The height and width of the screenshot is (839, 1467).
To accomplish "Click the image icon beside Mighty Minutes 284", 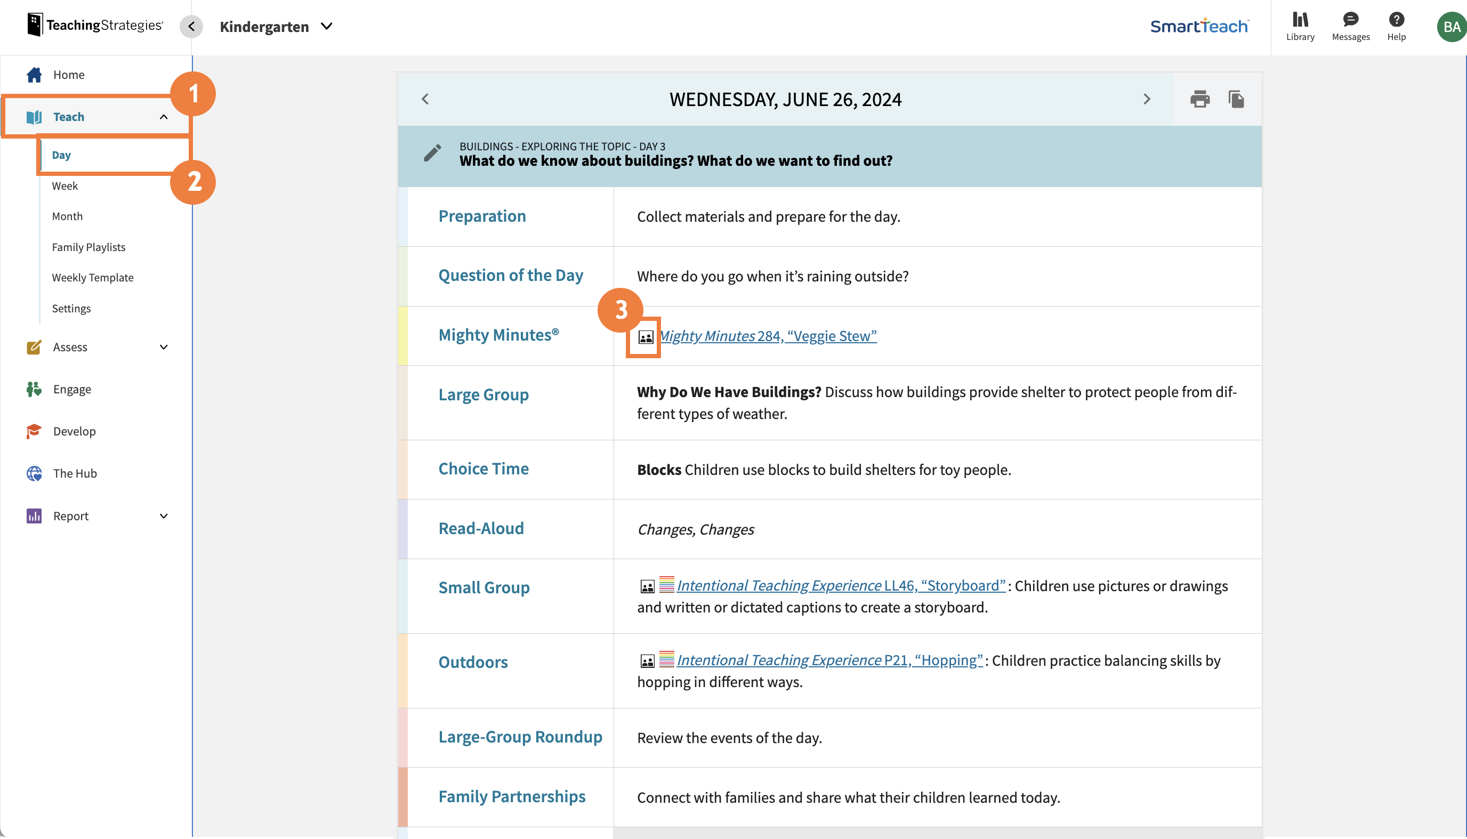I will point(646,337).
